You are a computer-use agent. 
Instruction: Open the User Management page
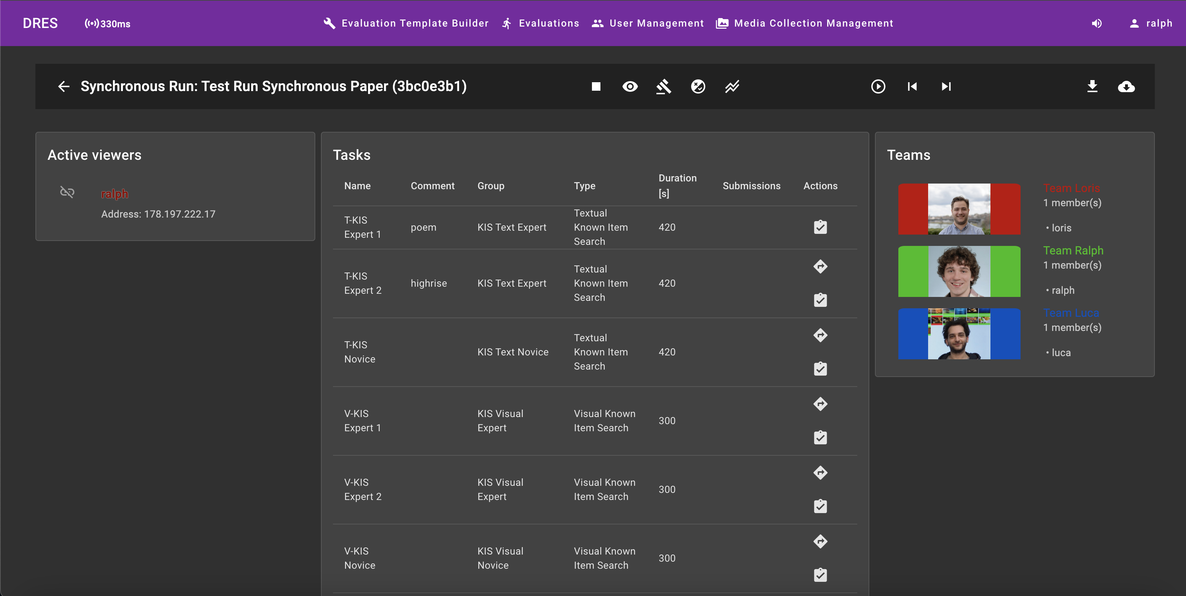click(648, 23)
